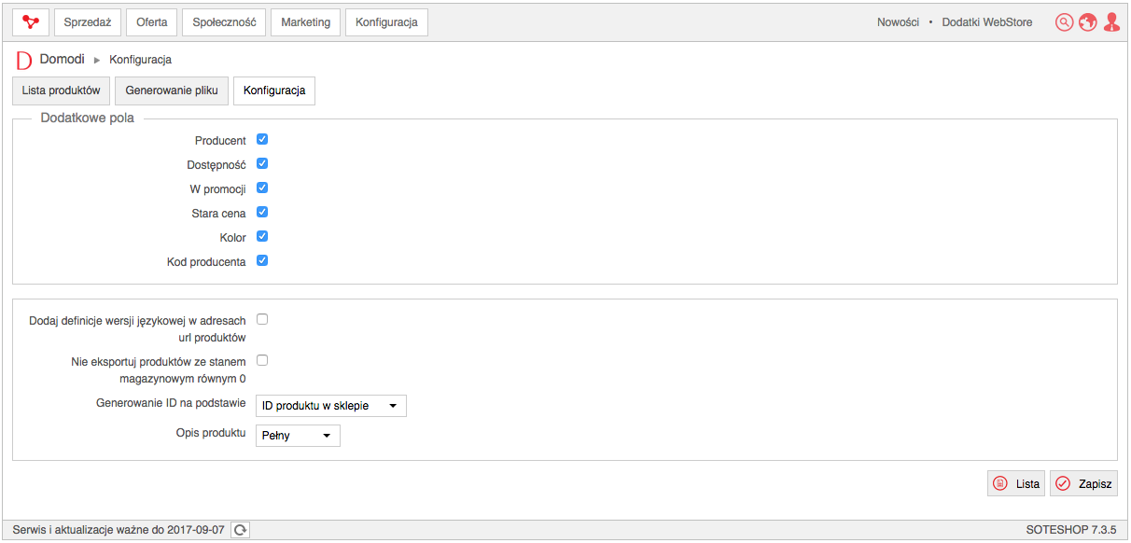Switch to the Lista produktów tab

coord(61,90)
